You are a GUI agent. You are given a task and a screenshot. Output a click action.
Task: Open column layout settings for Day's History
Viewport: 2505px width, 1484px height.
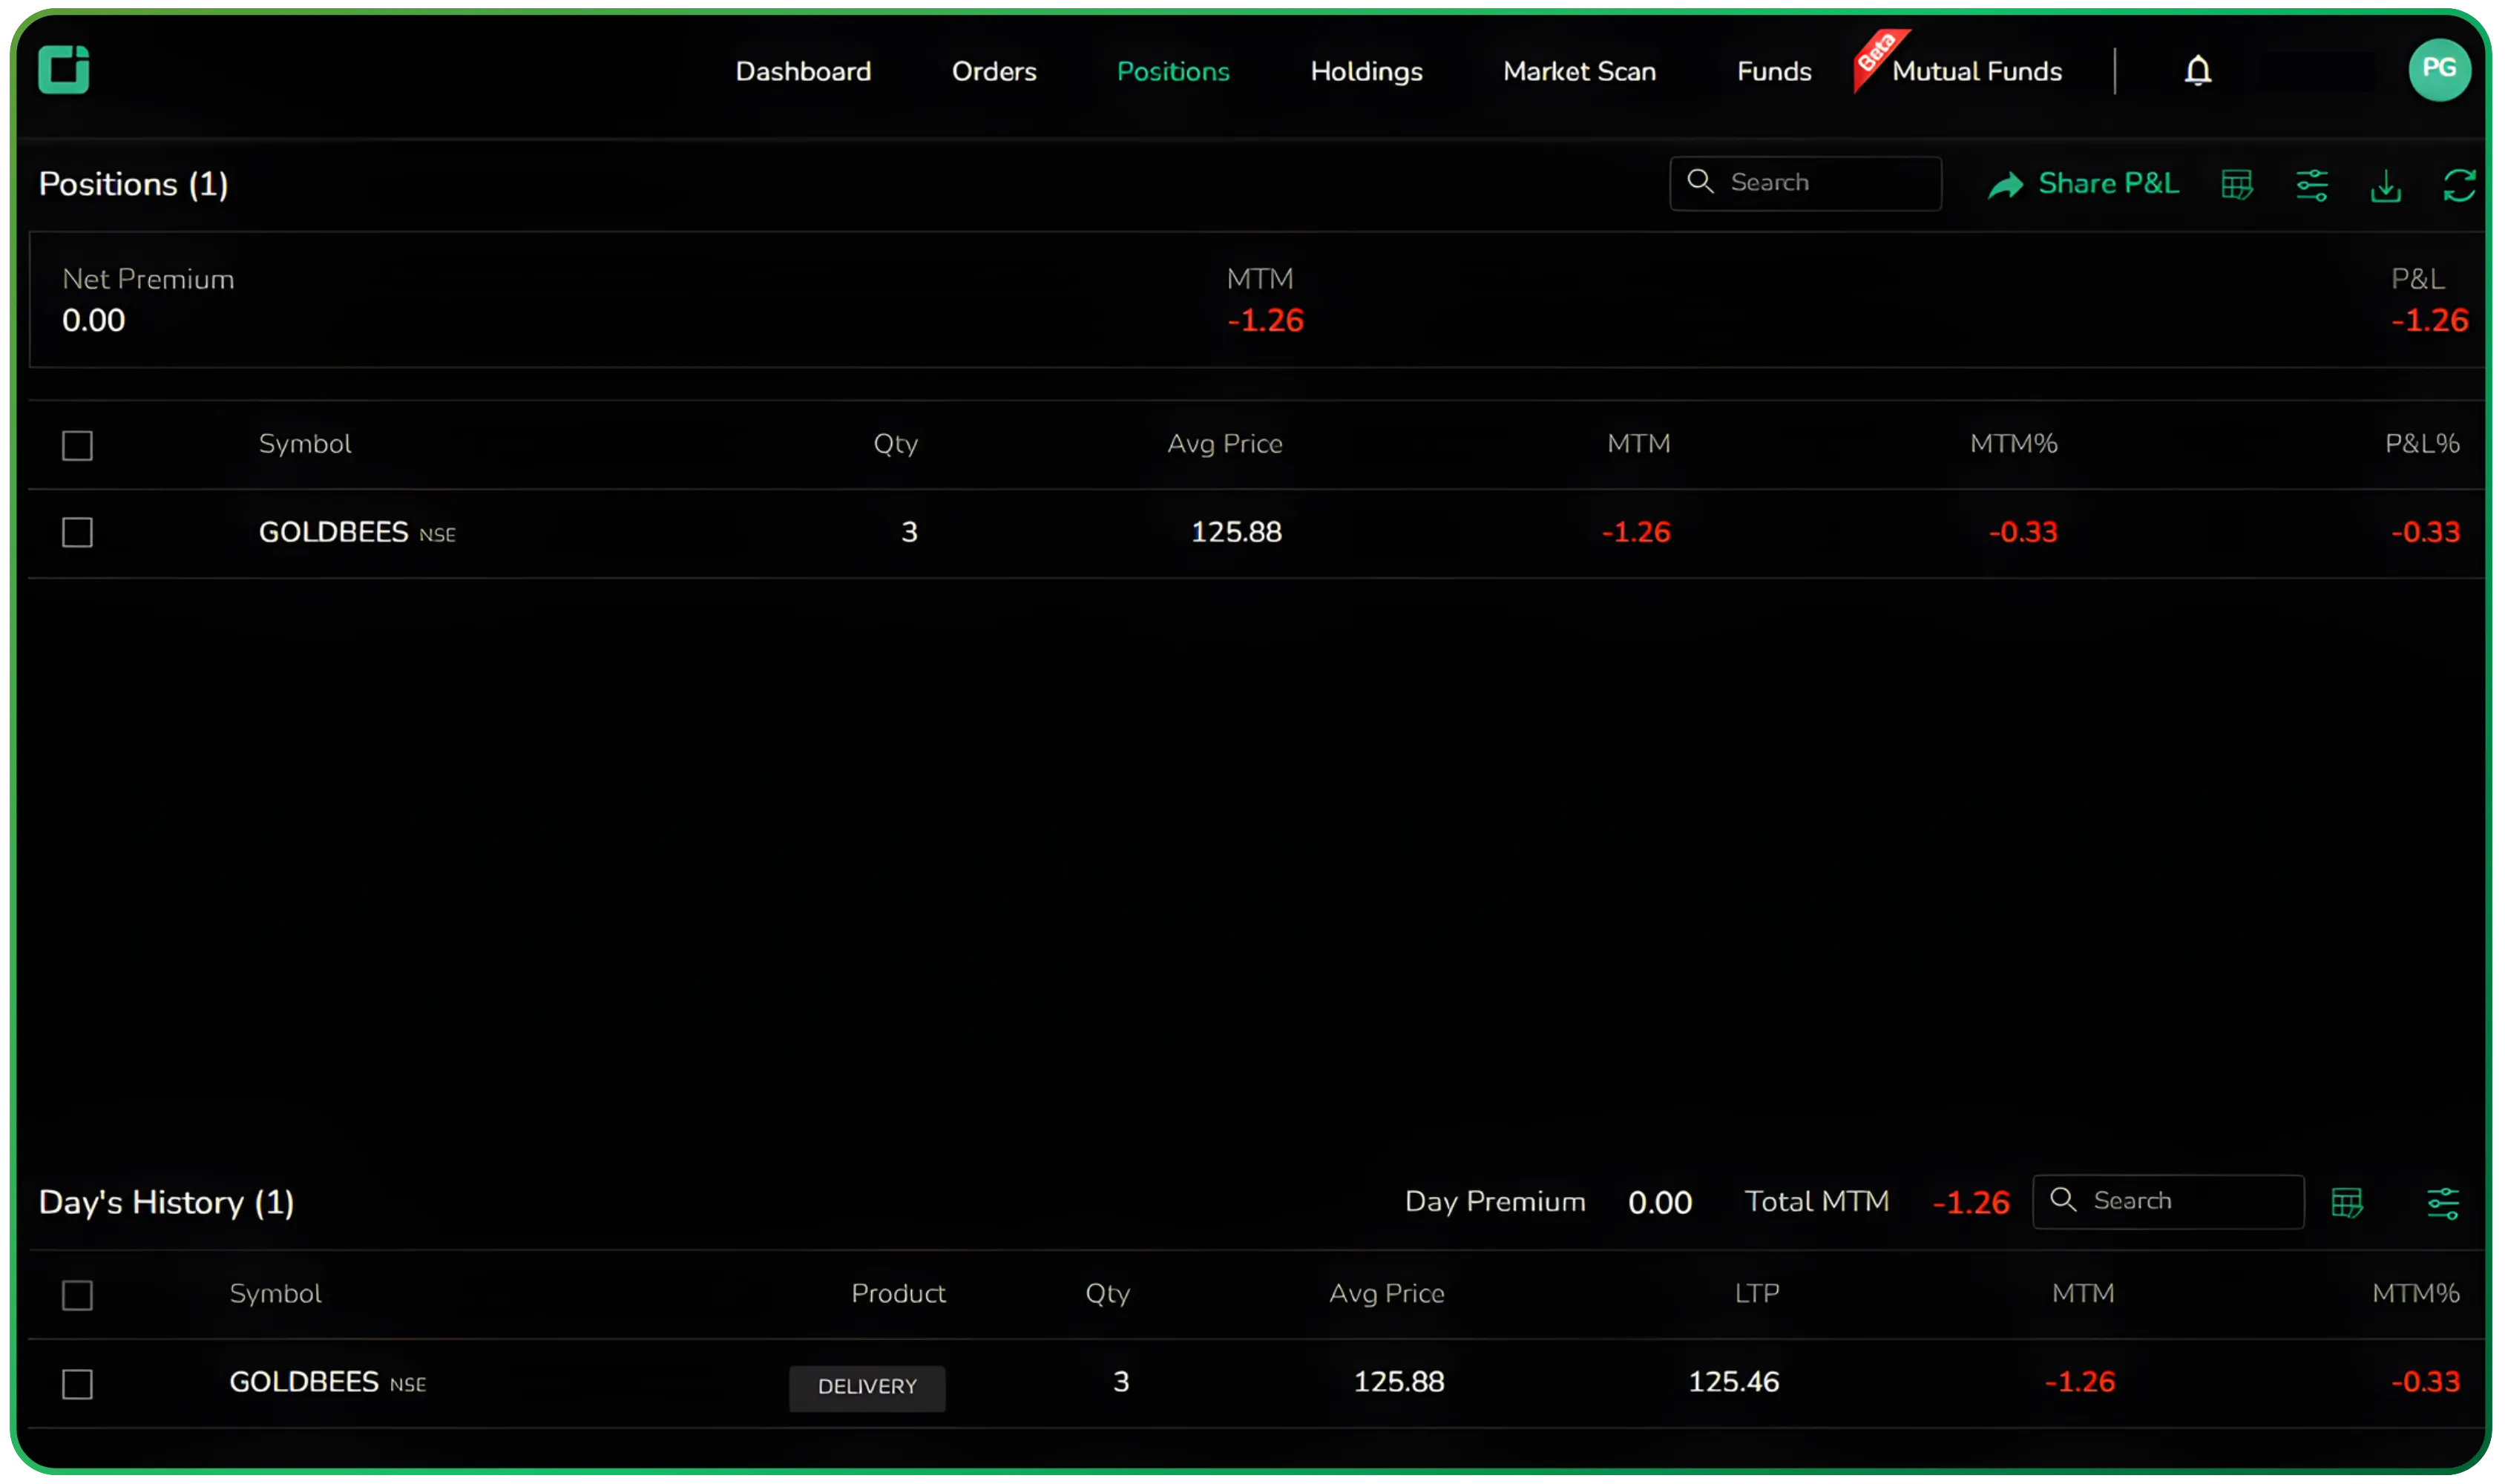(x=2348, y=1202)
